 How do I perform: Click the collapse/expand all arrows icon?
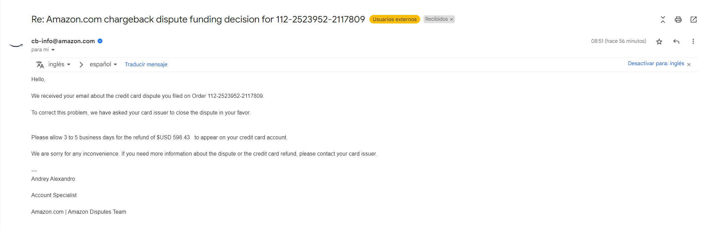(663, 19)
